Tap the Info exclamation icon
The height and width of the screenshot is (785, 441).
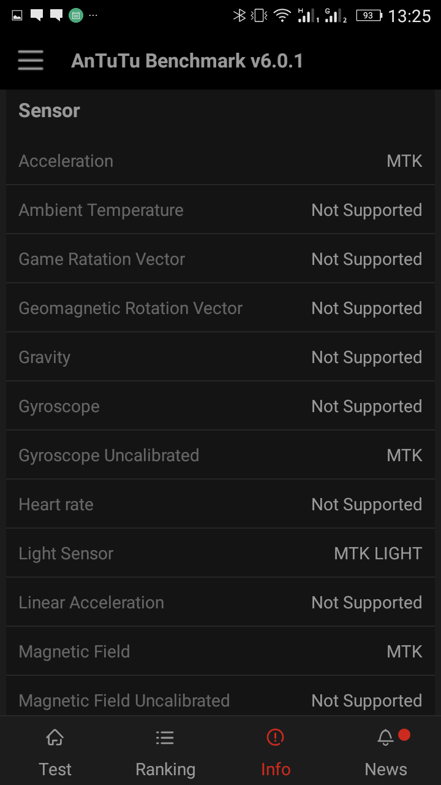click(x=276, y=737)
